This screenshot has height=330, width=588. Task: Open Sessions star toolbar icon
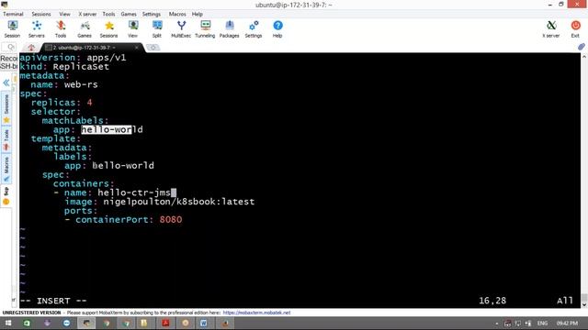pyautogui.click(x=108, y=29)
